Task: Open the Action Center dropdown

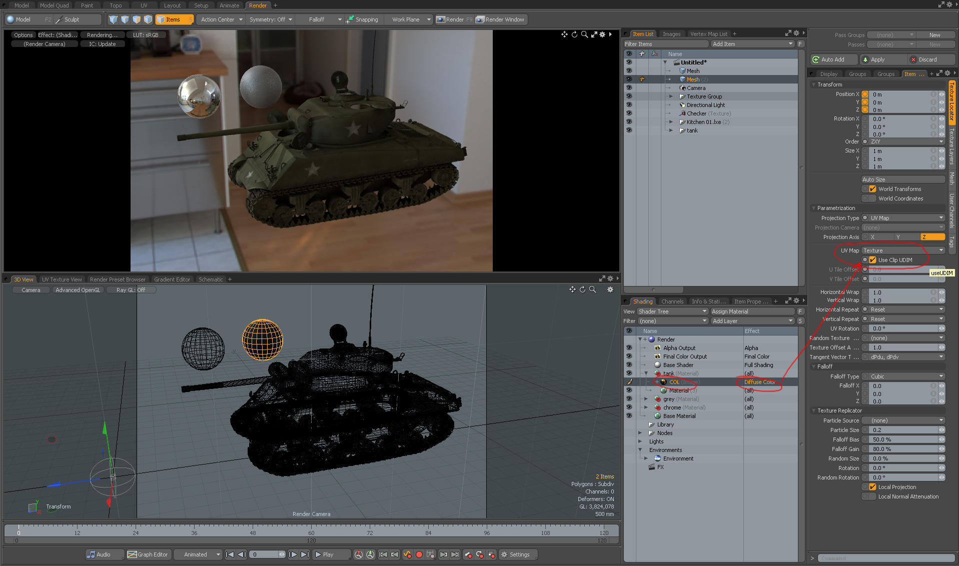Action: coord(221,19)
